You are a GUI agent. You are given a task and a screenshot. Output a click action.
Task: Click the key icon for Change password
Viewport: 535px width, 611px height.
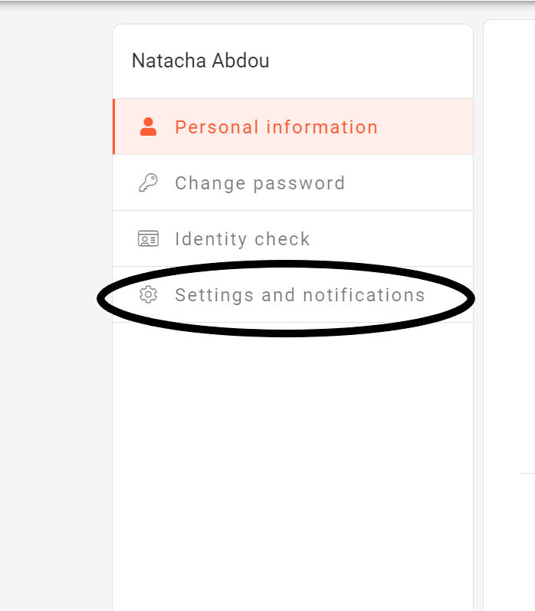tap(148, 183)
